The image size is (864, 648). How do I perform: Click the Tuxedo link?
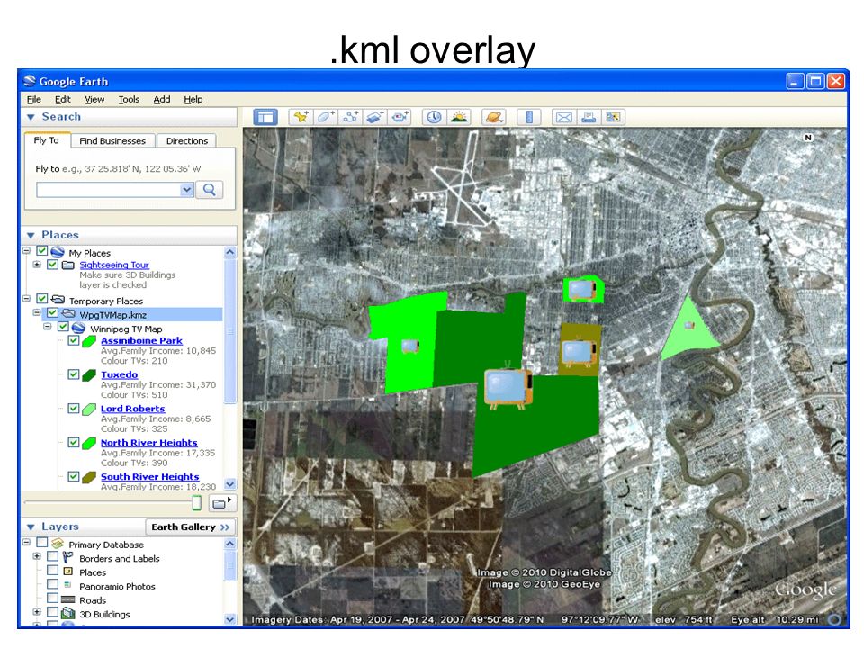[119, 374]
